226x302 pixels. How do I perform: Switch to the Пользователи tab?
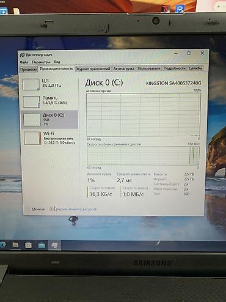(x=149, y=68)
